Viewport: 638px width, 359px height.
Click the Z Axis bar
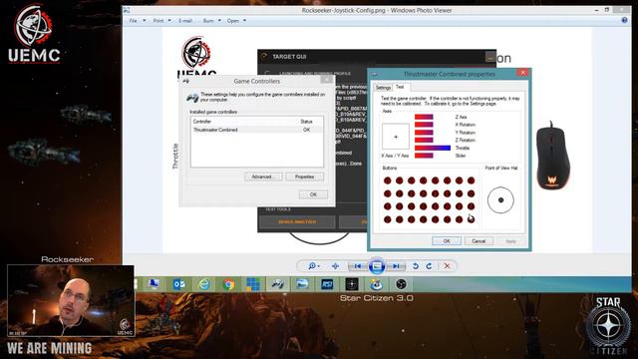pos(424,117)
